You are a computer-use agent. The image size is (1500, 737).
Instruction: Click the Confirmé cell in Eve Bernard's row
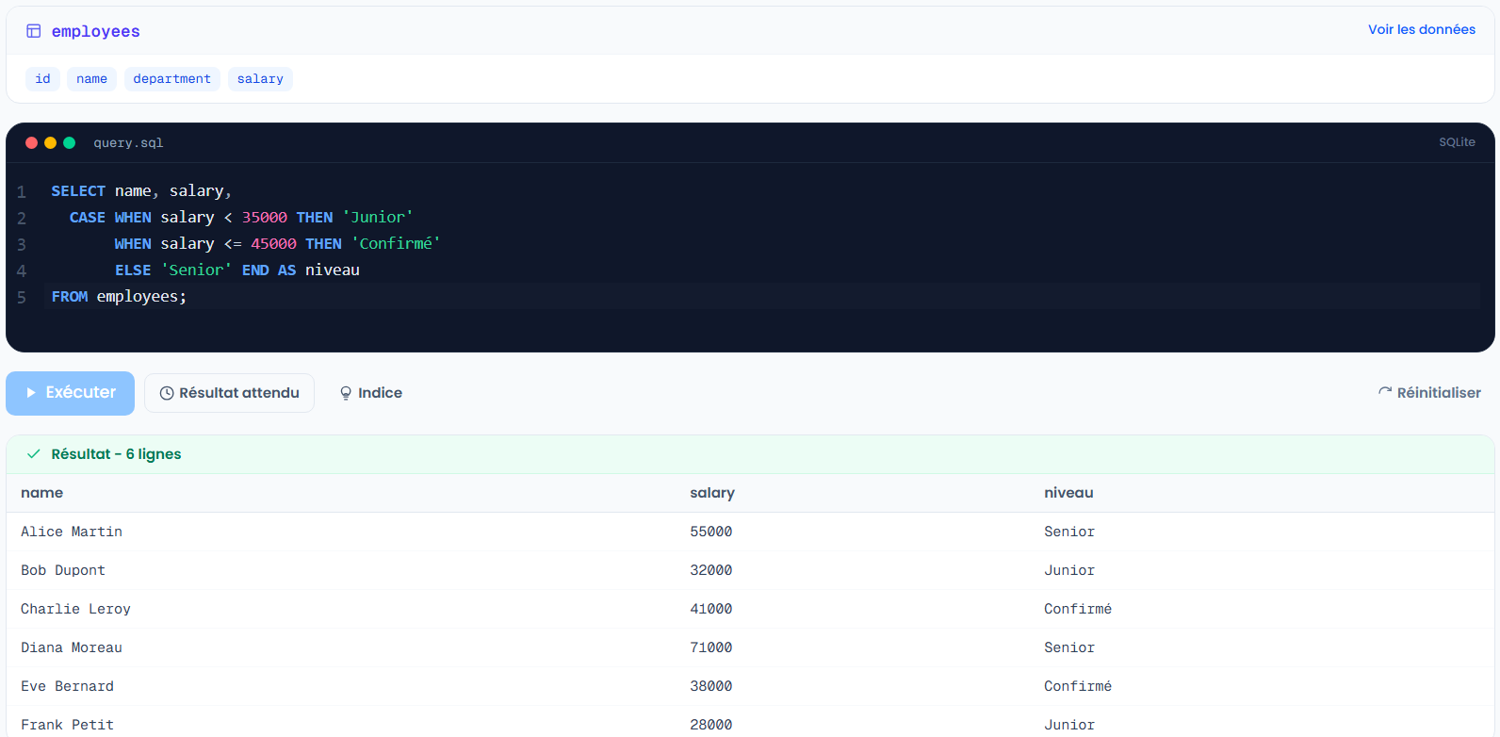point(1078,686)
